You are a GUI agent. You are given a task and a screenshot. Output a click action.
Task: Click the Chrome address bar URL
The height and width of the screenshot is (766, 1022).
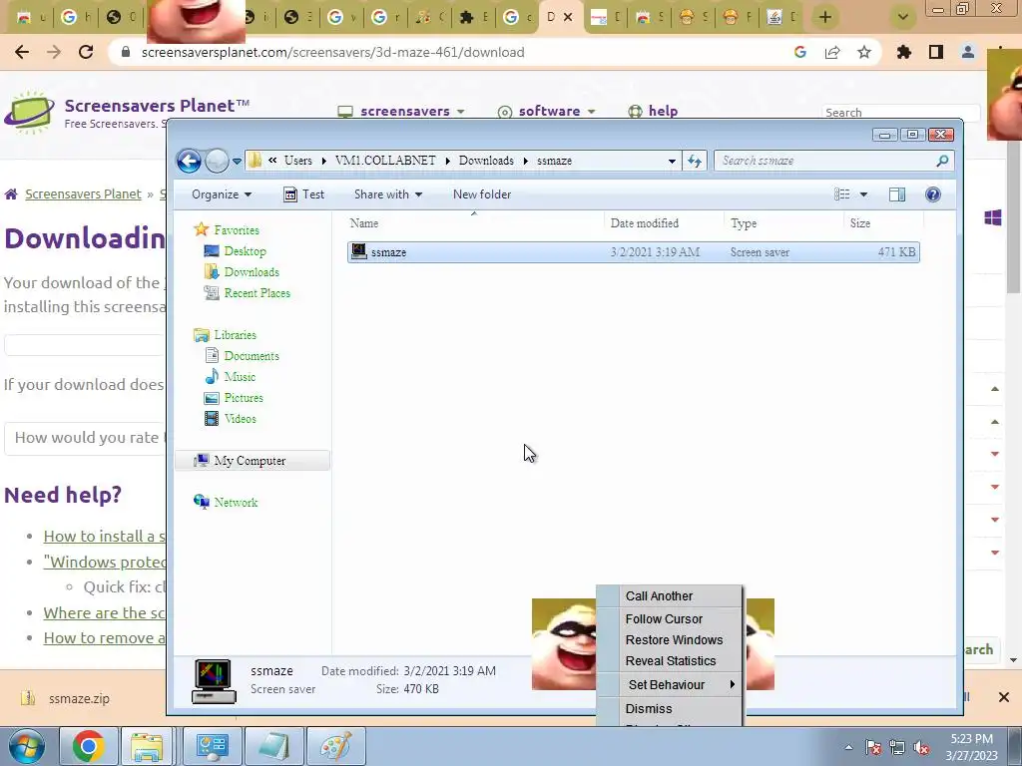click(332, 52)
